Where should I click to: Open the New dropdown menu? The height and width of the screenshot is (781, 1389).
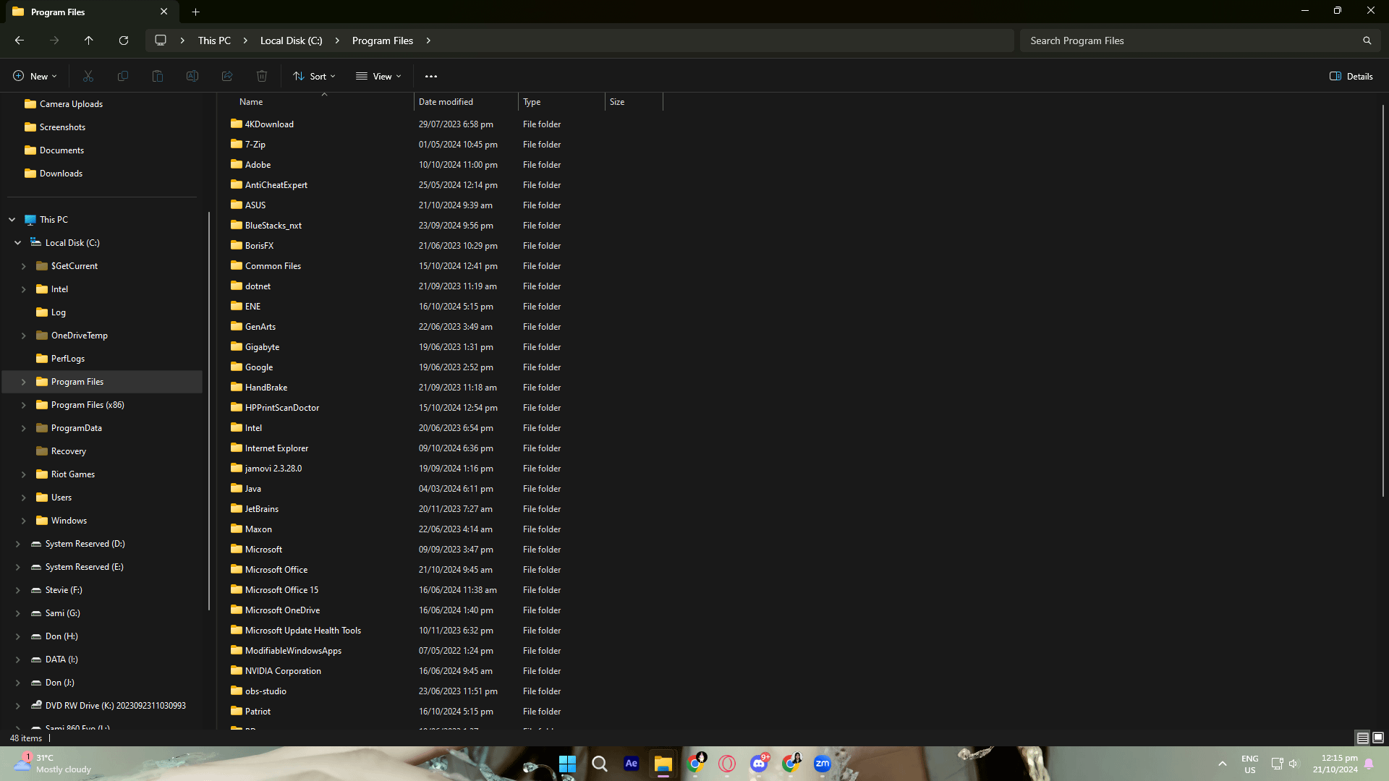35,76
